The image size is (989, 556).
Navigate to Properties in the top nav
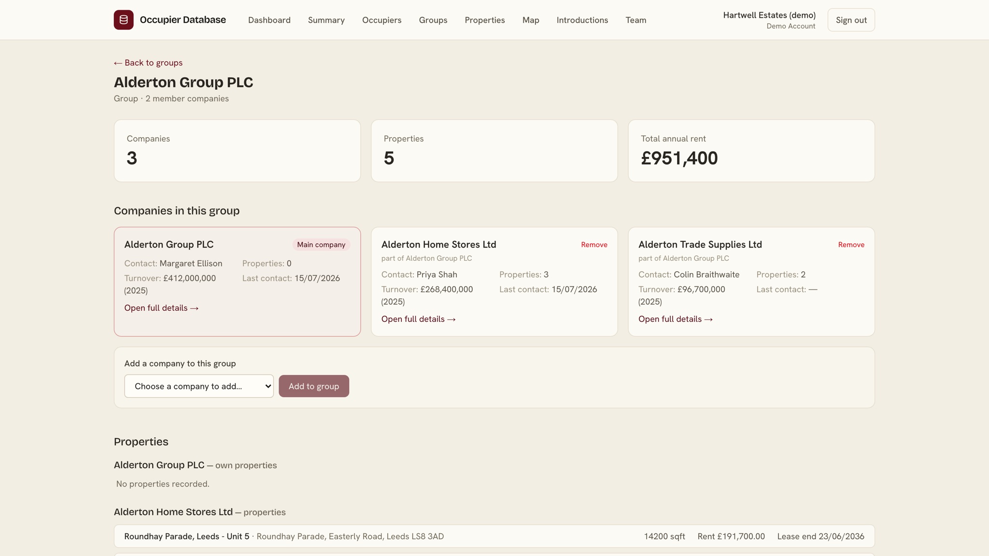coord(485,20)
